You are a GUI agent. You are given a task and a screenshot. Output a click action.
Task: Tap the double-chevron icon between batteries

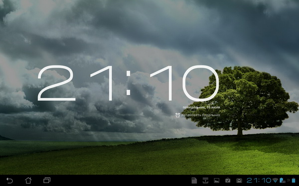(289, 181)
